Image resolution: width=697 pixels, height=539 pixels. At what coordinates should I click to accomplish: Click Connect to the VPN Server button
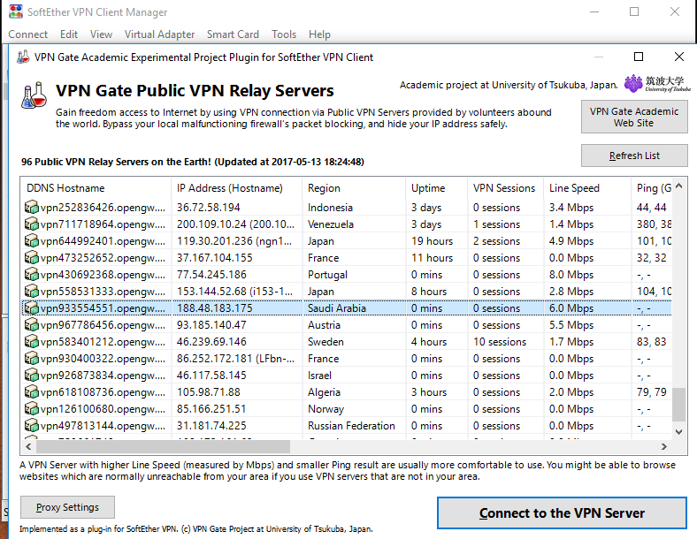[562, 513]
